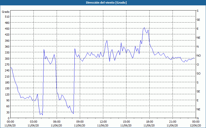Click the 360 degree axis label
Image resolution: width=206 pixels, height=128 pixels.
click(x=7, y=47)
